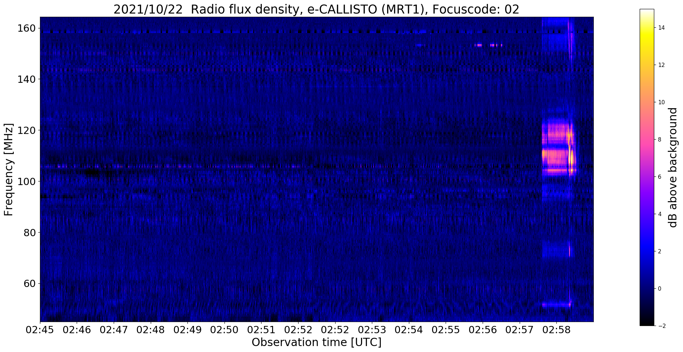Viewport: 683px width, 352px height.
Task: Click the 120 tick on the frequency axis
Action: coord(27,130)
